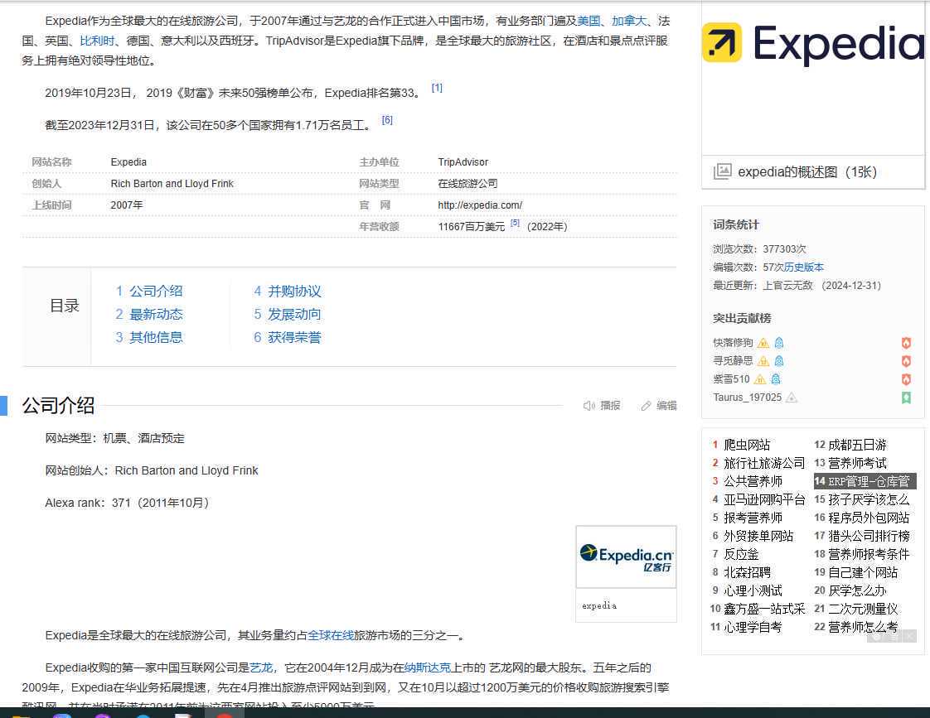
Task: Click the 11667百万美元 revenue value
Action: coord(472,226)
